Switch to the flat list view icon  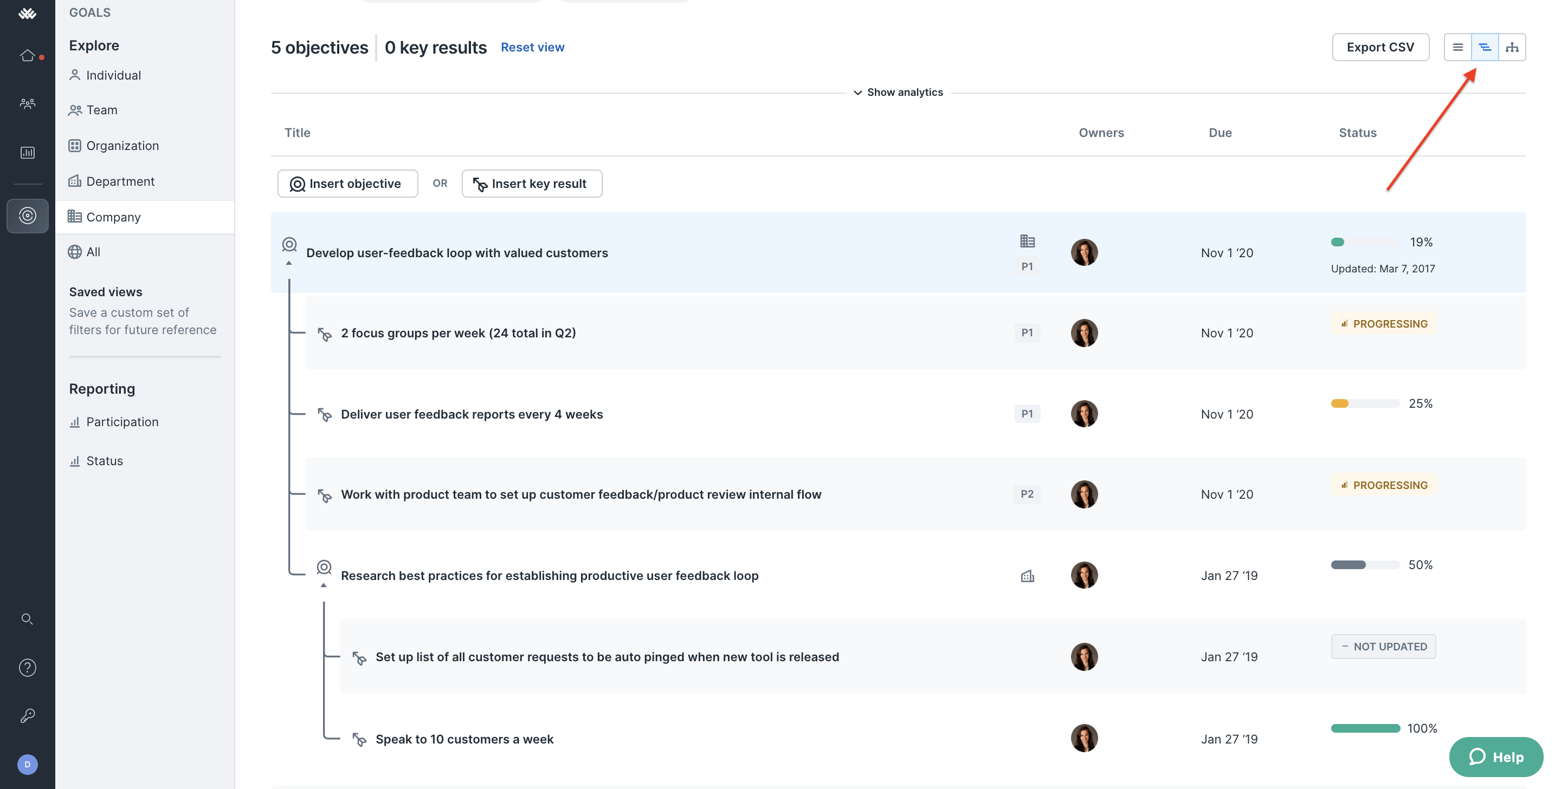pyautogui.click(x=1457, y=47)
